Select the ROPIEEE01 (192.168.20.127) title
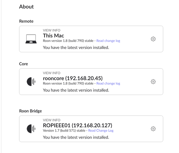Viewport: 179px width, 153px height. pos(77,125)
